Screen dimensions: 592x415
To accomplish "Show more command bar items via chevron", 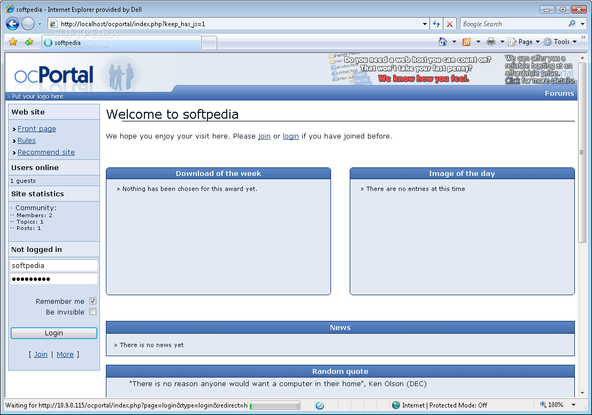I will pos(583,37).
